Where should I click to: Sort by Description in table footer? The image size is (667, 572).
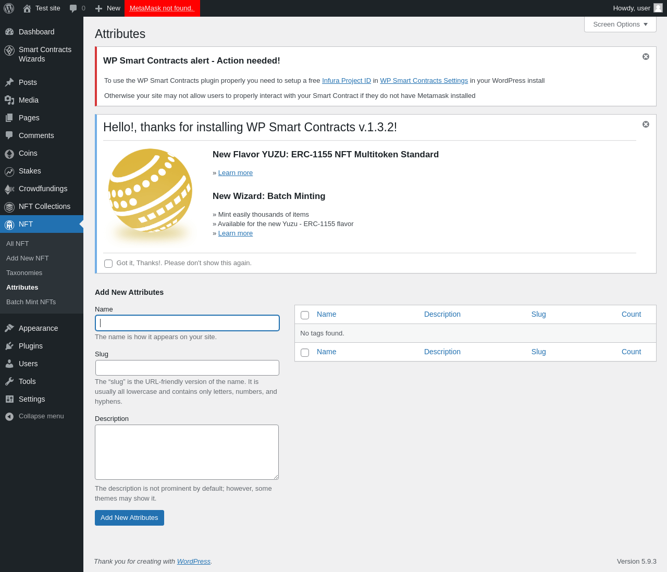coord(442,352)
